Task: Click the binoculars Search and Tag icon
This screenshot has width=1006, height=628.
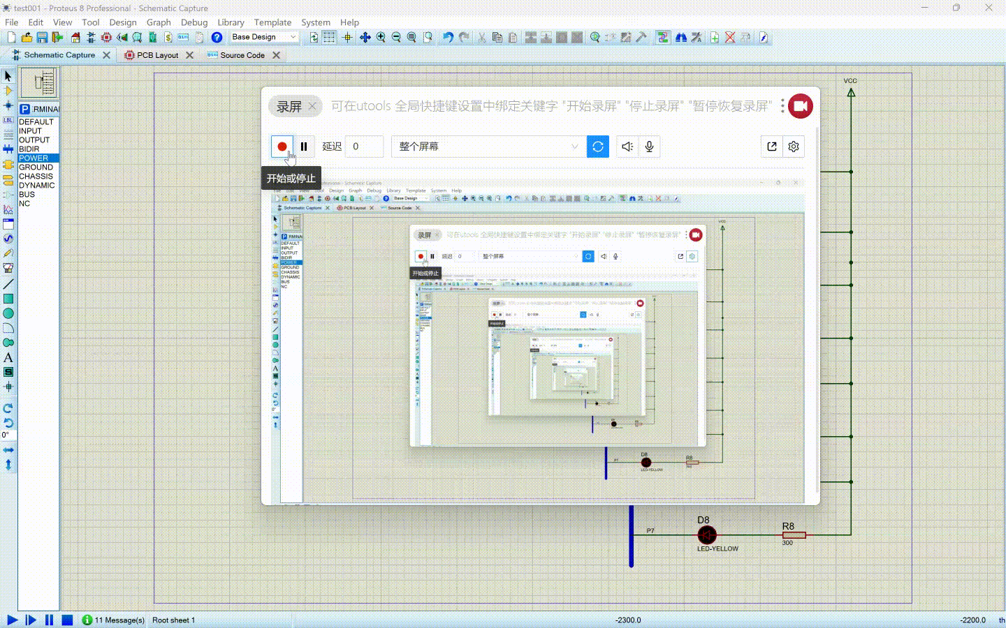Action: tap(681, 38)
